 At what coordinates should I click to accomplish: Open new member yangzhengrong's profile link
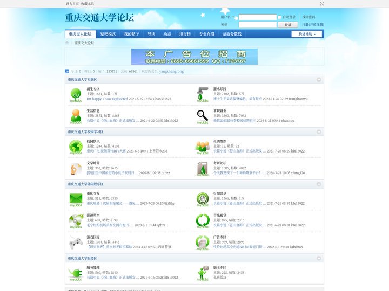pos(171,71)
